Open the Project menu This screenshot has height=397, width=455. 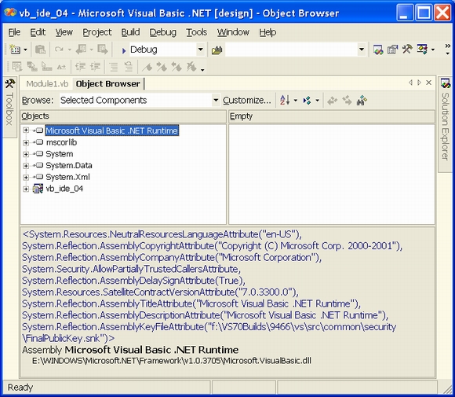(x=97, y=32)
